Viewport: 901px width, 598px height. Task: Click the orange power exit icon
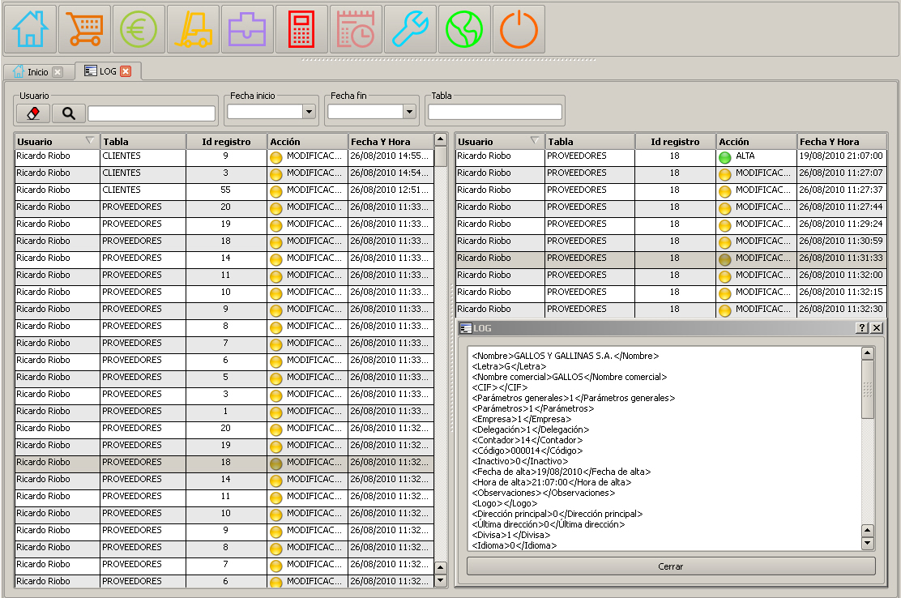(519, 29)
